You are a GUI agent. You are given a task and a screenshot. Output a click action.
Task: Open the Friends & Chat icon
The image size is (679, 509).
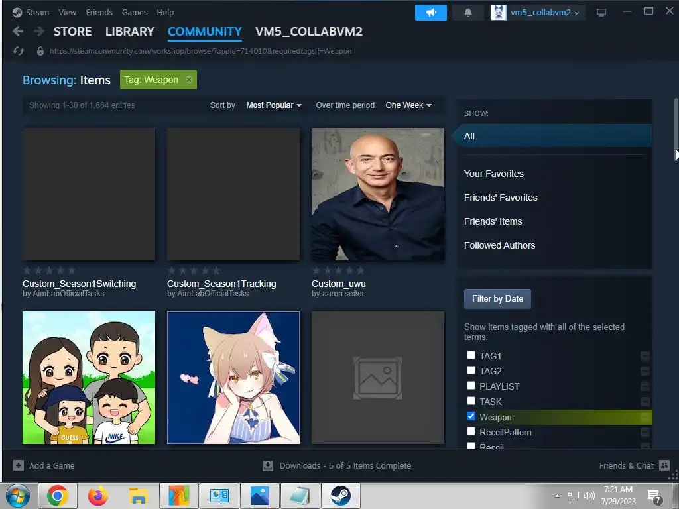pos(664,465)
